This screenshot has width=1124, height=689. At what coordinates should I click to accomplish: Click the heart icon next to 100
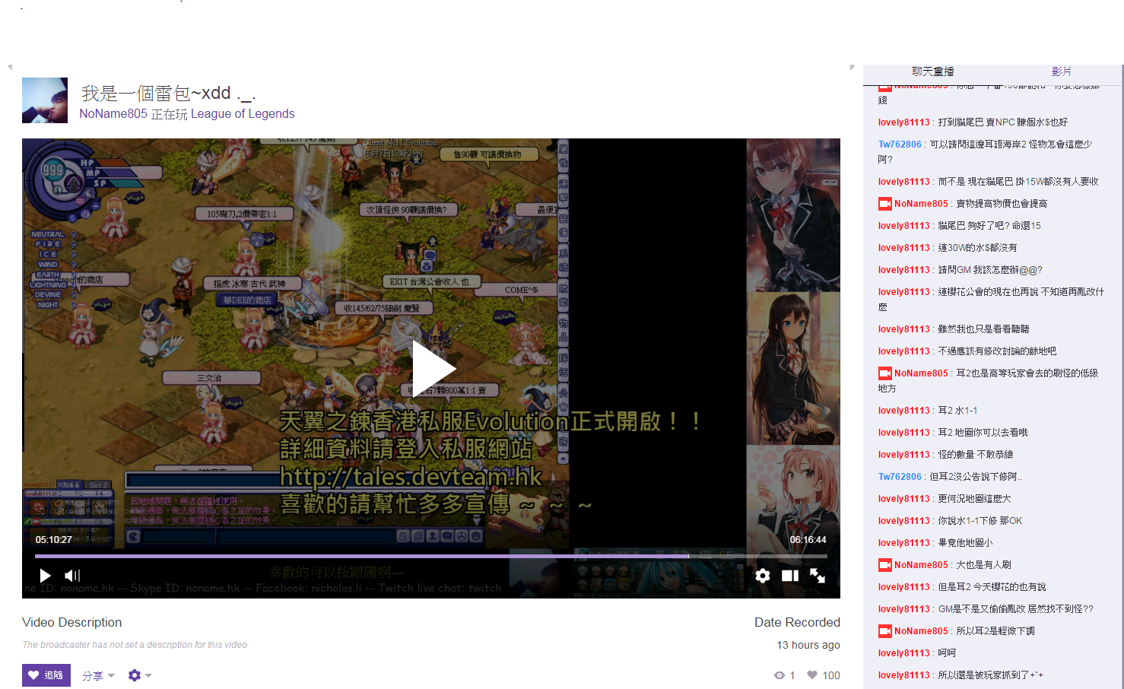812,675
